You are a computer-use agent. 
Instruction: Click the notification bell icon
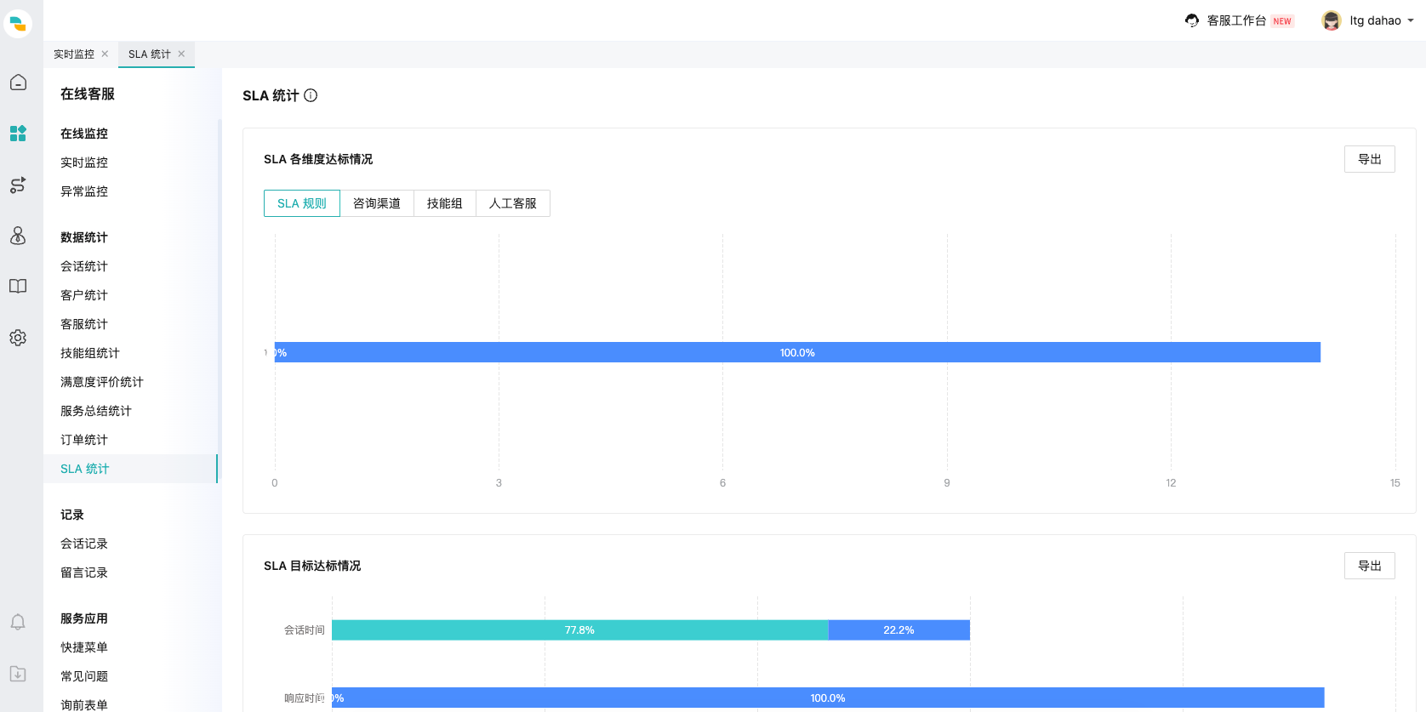[18, 622]
